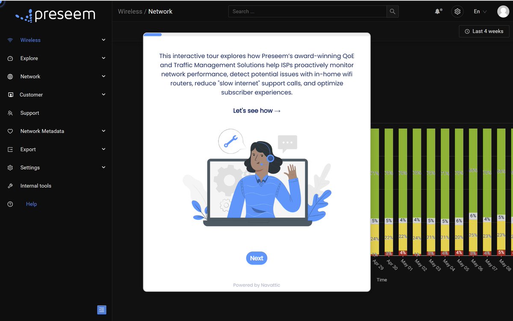This screenshot has height=321, width=513.
Task: Expand the Network menu chevron
Action: coord(103,77)
